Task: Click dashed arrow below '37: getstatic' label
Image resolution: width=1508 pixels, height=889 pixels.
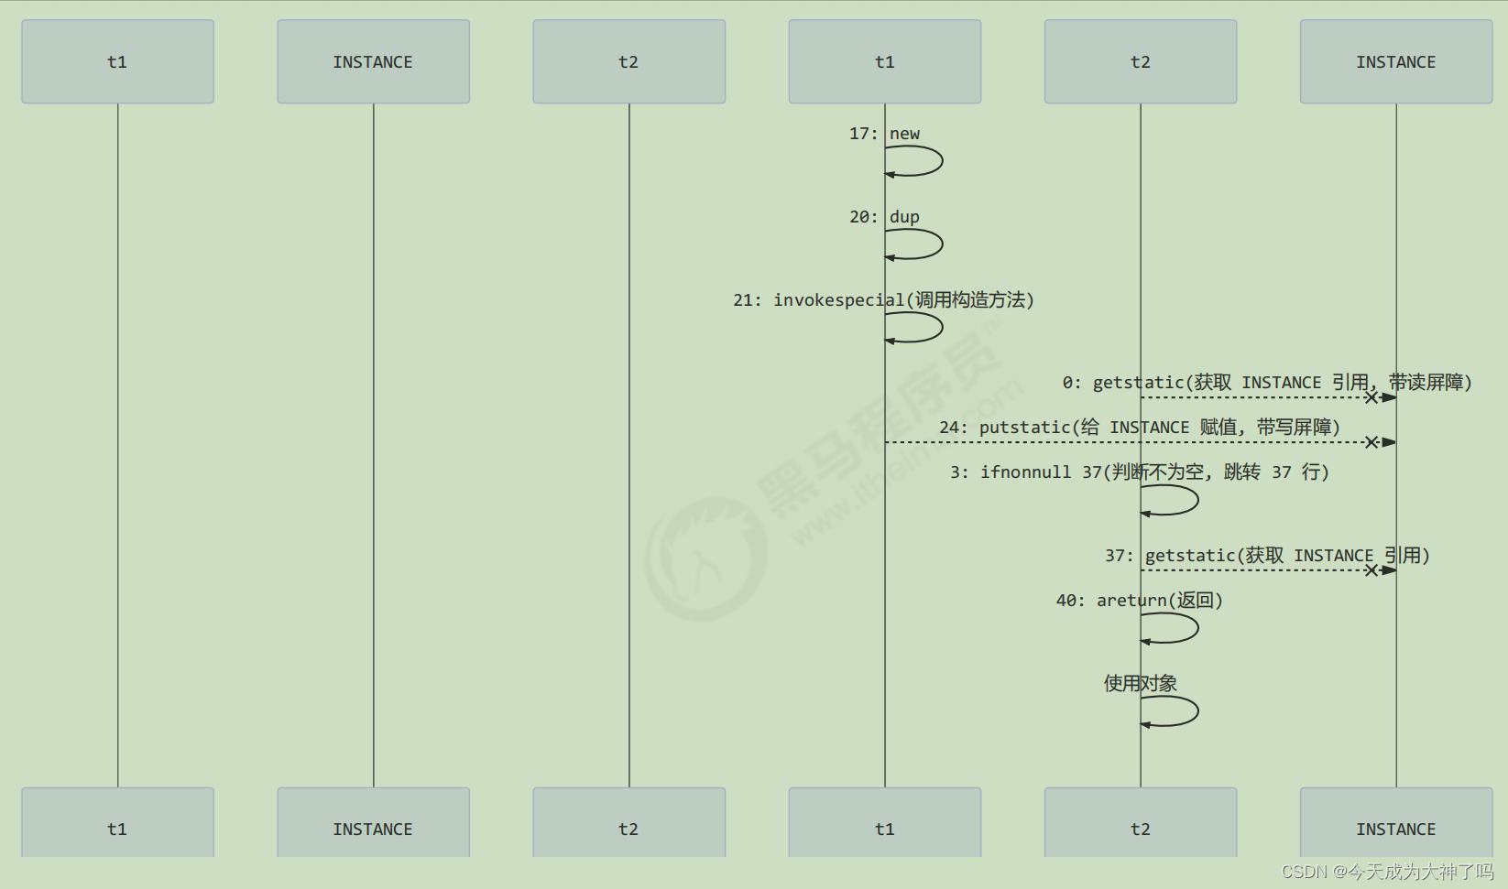Action: click(1268, 570)
